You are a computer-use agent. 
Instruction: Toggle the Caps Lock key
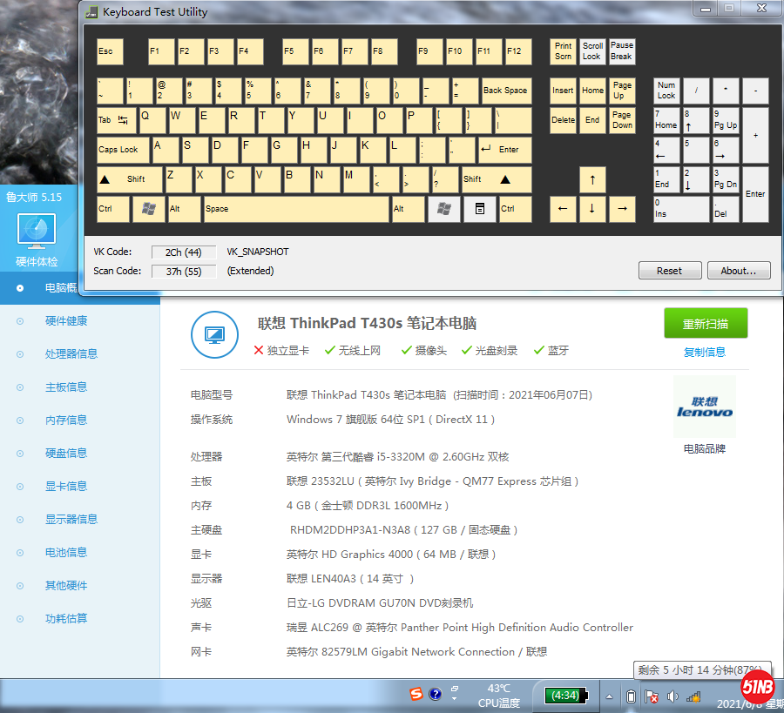pyautogui.click(x=123, y=150)
